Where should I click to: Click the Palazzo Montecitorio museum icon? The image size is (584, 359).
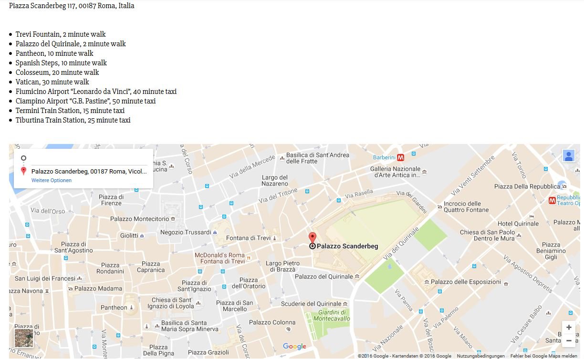[173, 219]
